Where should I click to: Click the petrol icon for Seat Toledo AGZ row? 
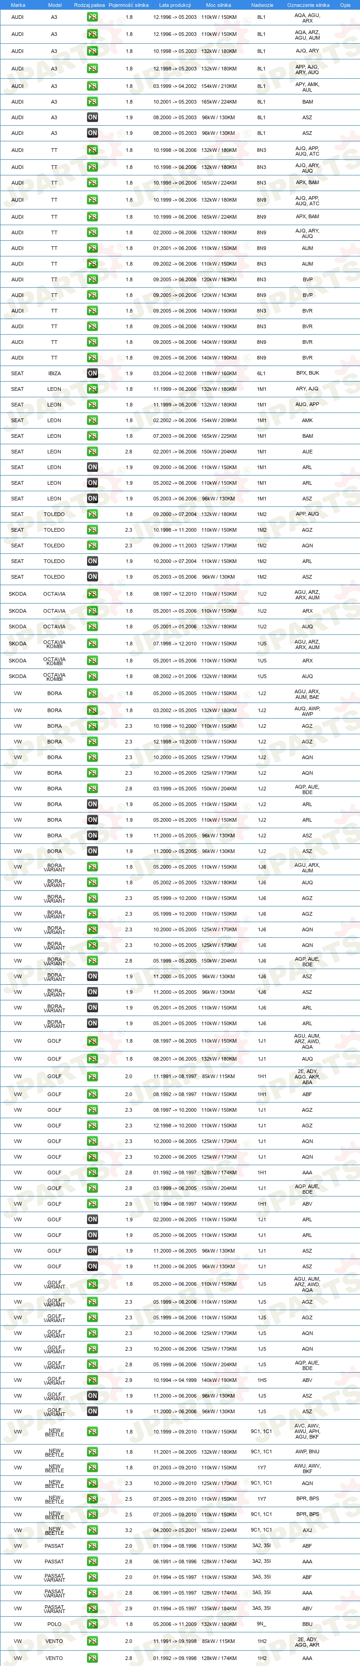point(93,530)
